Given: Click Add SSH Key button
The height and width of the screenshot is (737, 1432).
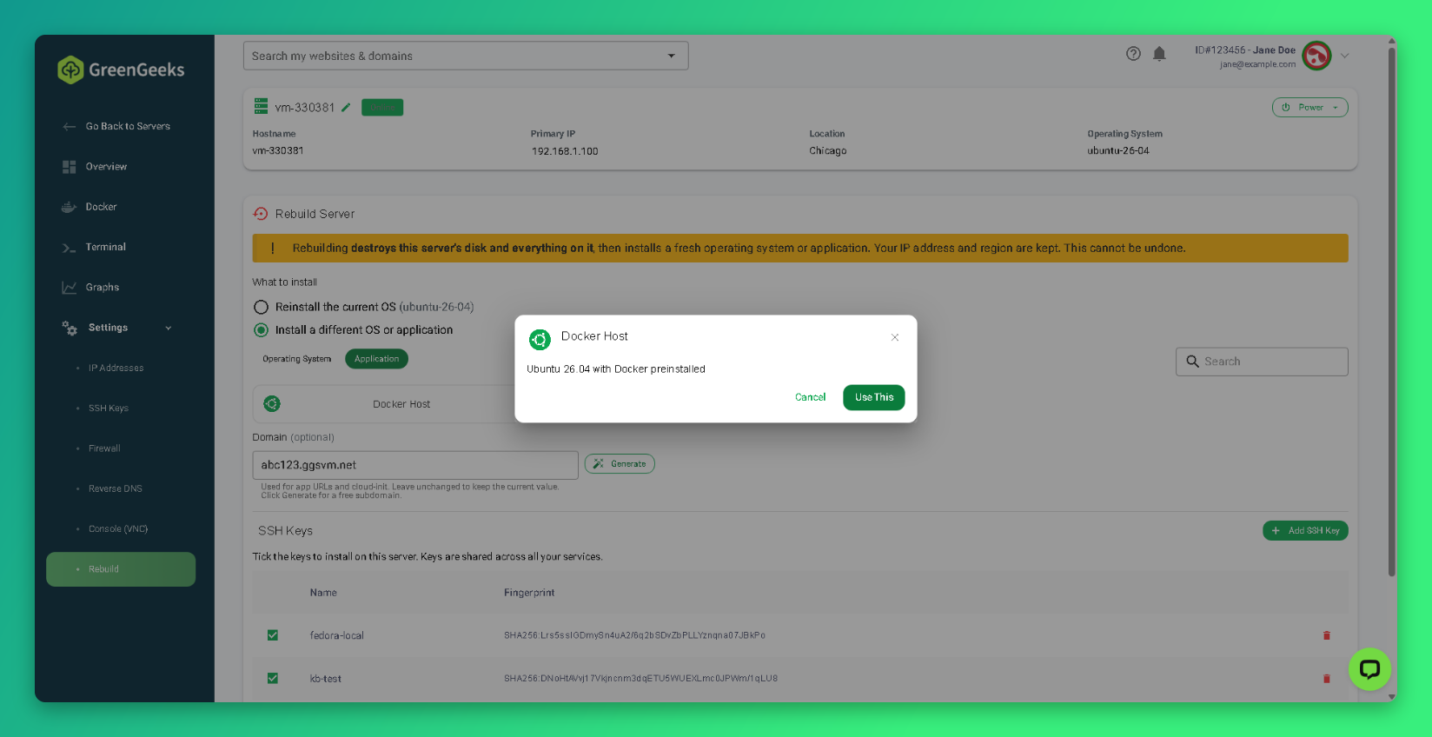Looking at the screenshot, I should [1305, 531].
